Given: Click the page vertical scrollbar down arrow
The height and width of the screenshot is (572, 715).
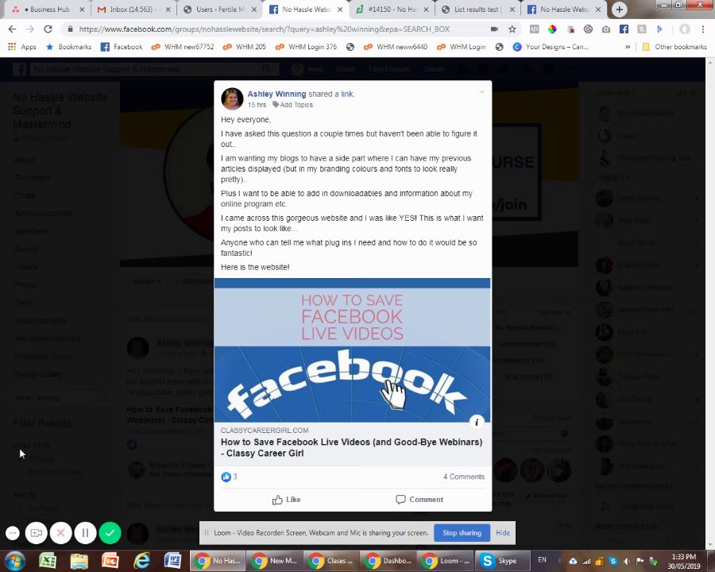Looking at the screenshot, I should [x=710, y=545].
